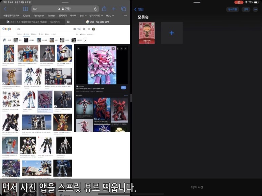The height and width of the screenshot is (196, 262).
Task: Open the Safari bookmarks book icon
Action: click(x=25, y=9)
